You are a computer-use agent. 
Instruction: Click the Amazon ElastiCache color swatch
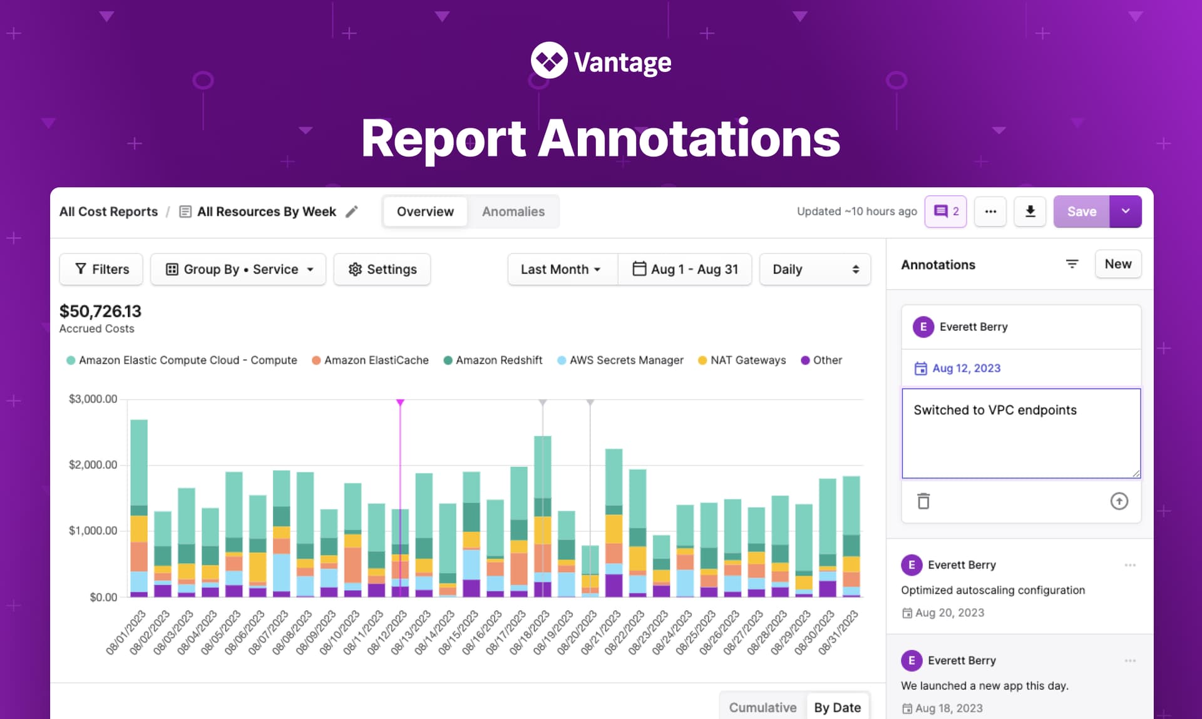316,360
